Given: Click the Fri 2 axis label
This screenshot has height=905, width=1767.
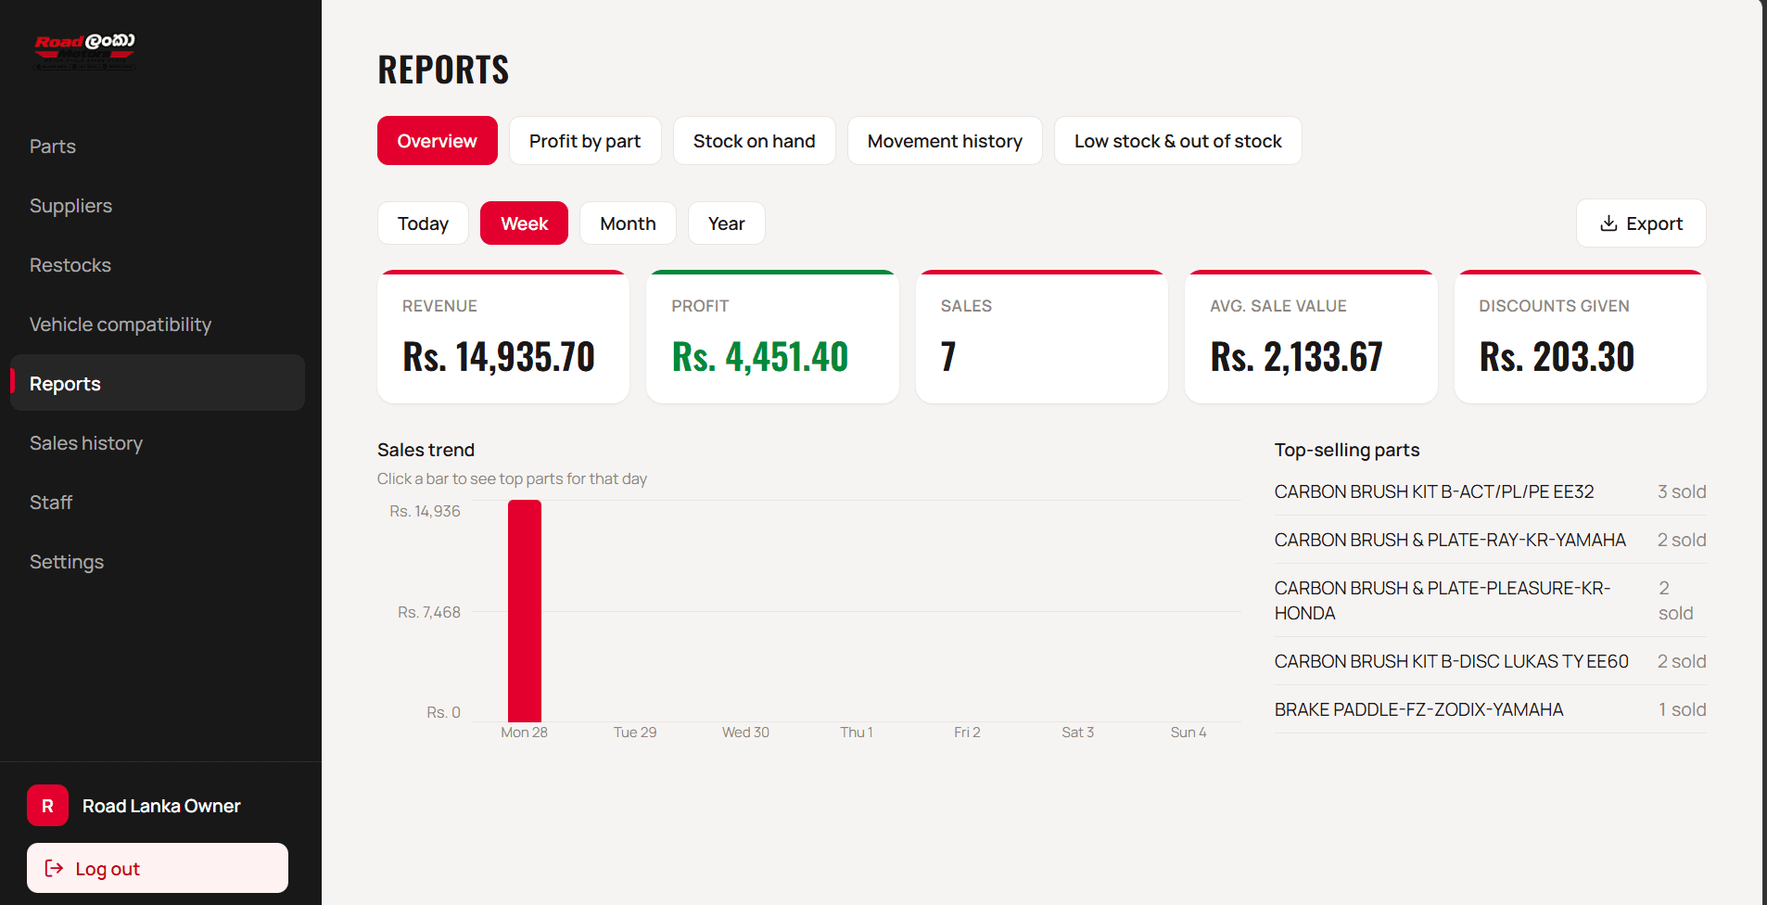Looking at the screenshot, I should click(x=967, y=733).
